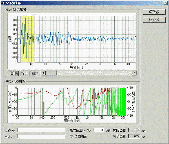Image resolution: width=169 pixels, height=144 pixels.
Task: Click the 終了位置 field showing 6.24
Action: 134,136
